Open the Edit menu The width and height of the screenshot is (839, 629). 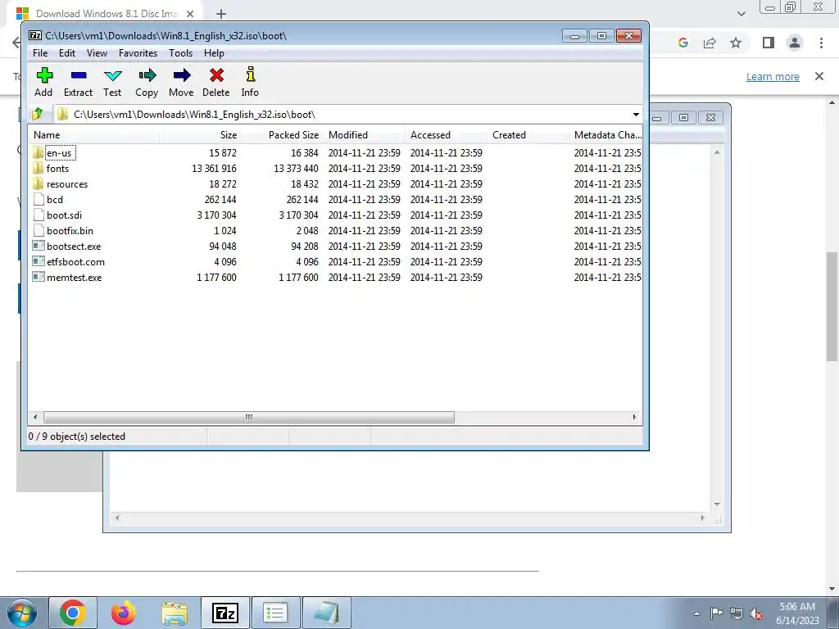click(67, 53)
